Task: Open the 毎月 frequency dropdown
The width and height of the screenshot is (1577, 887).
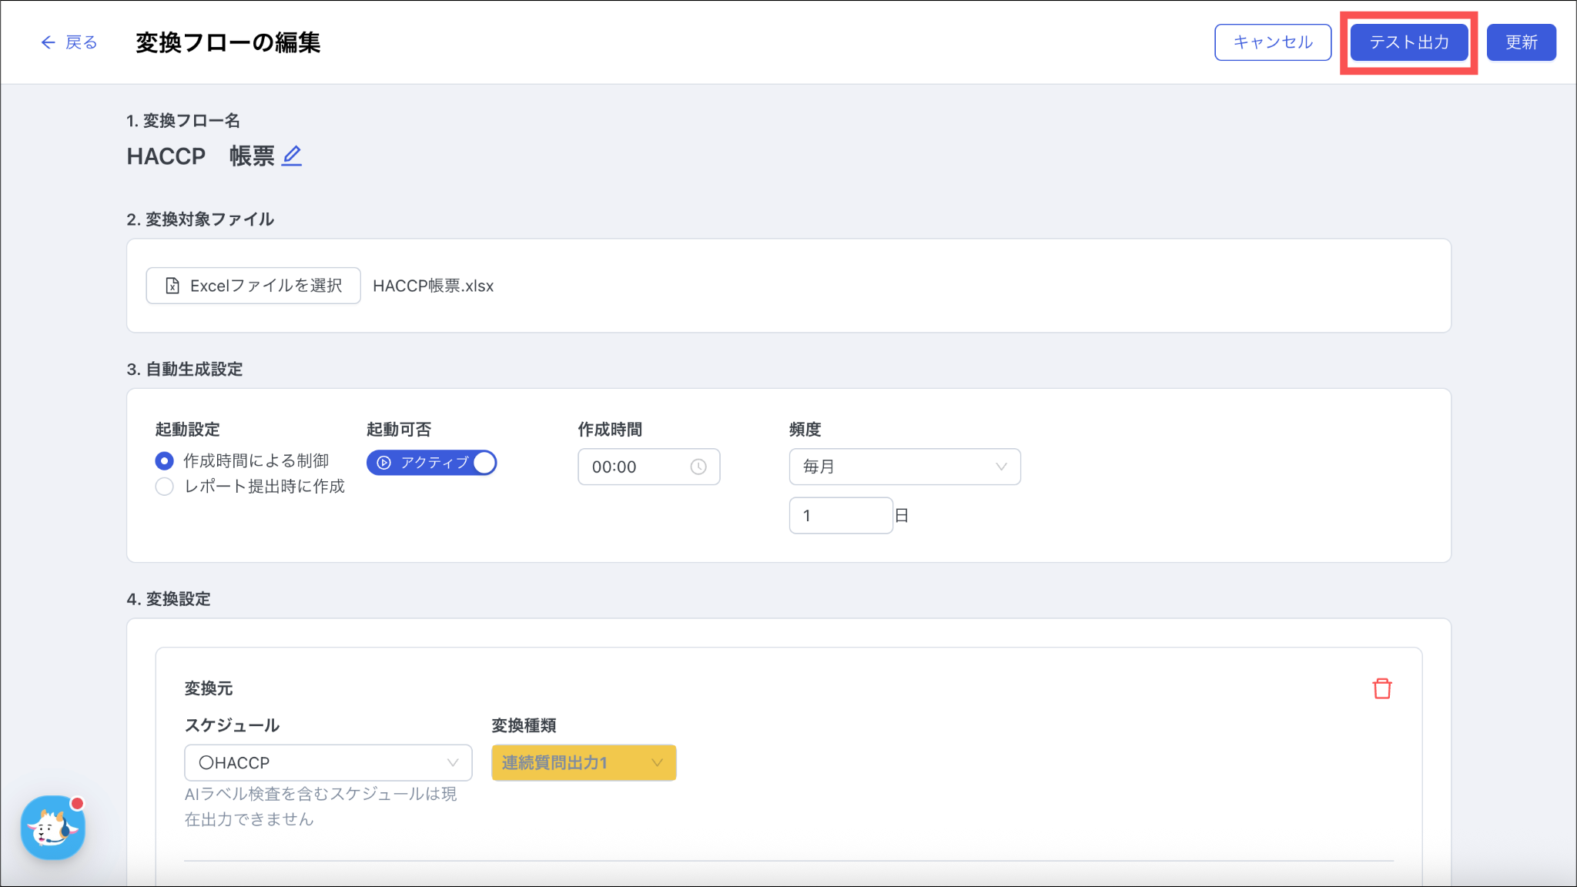Action: click(x=904, y=467)
